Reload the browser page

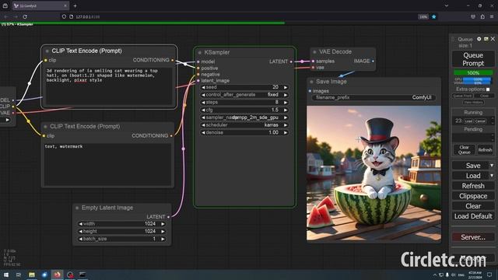coord(25,16)
